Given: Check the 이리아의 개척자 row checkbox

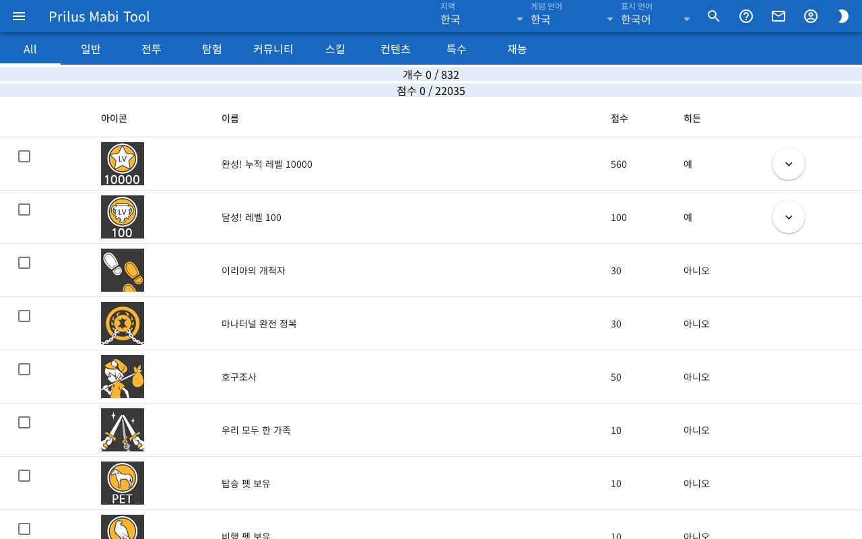Looking at the screenshot, I should click(x=24, y=263).
